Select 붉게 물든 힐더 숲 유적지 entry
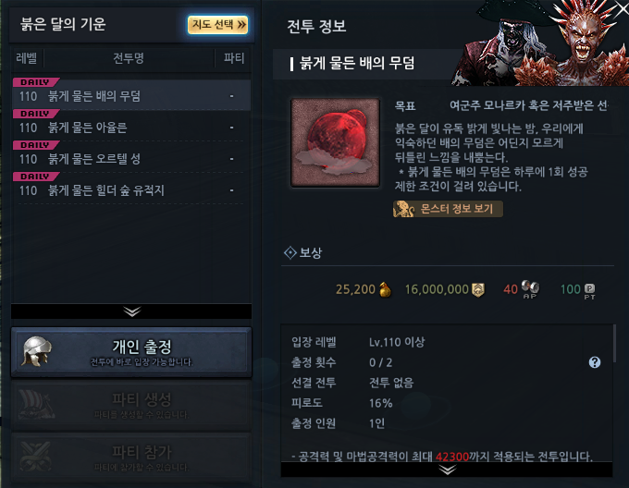 pos(131,189)
